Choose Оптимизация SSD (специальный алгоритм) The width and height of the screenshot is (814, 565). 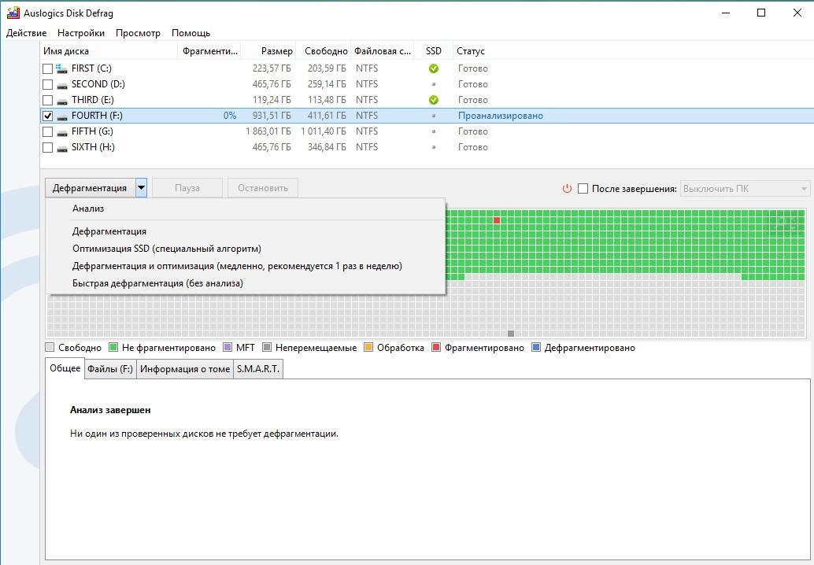(246, 249)
